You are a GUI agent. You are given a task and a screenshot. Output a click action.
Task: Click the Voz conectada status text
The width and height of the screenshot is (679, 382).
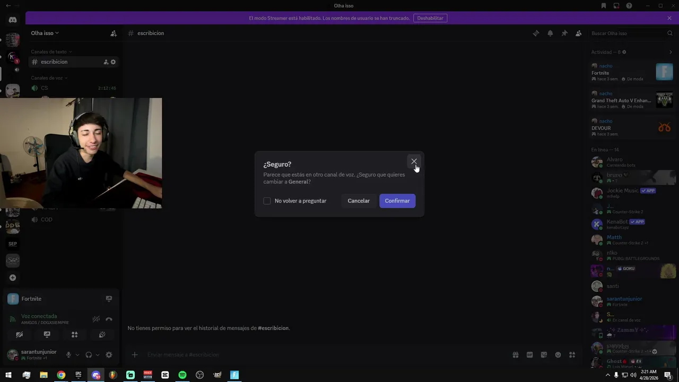39,316
